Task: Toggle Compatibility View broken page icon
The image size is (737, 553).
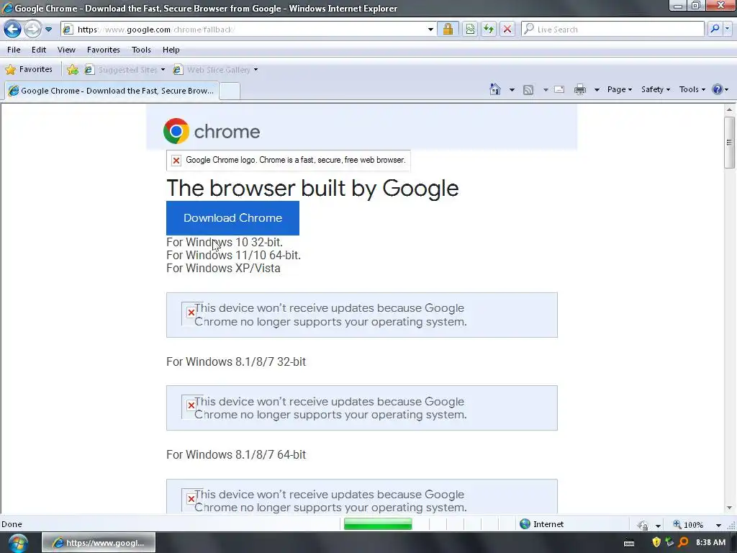Action: 469,29
